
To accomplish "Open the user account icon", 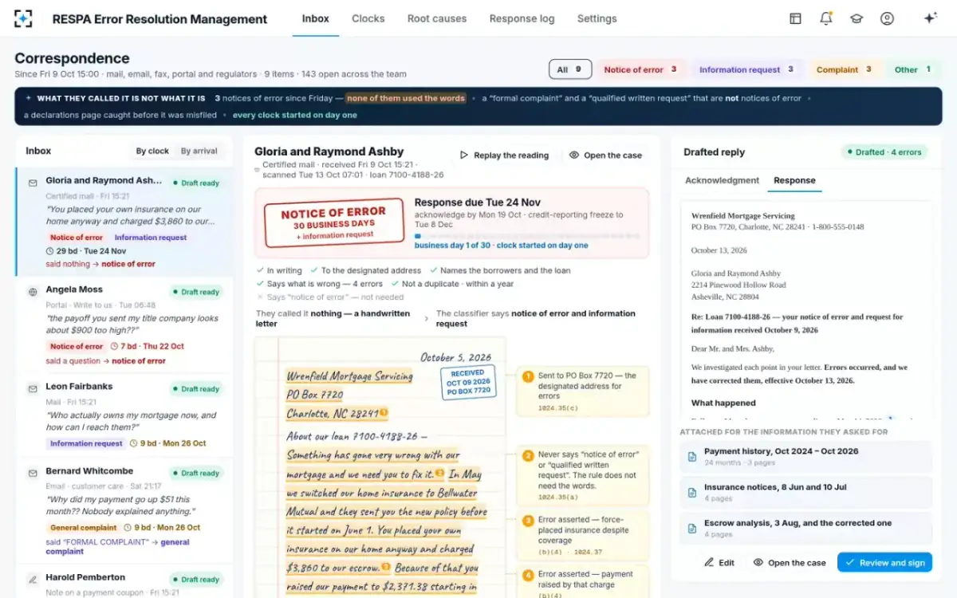I will pyautogui.click(x=887, y=18).
